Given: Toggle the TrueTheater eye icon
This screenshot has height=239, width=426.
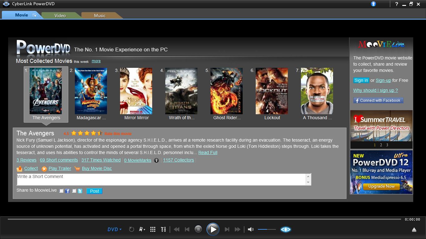Looking at the screenshot, I should coord(286,229).
